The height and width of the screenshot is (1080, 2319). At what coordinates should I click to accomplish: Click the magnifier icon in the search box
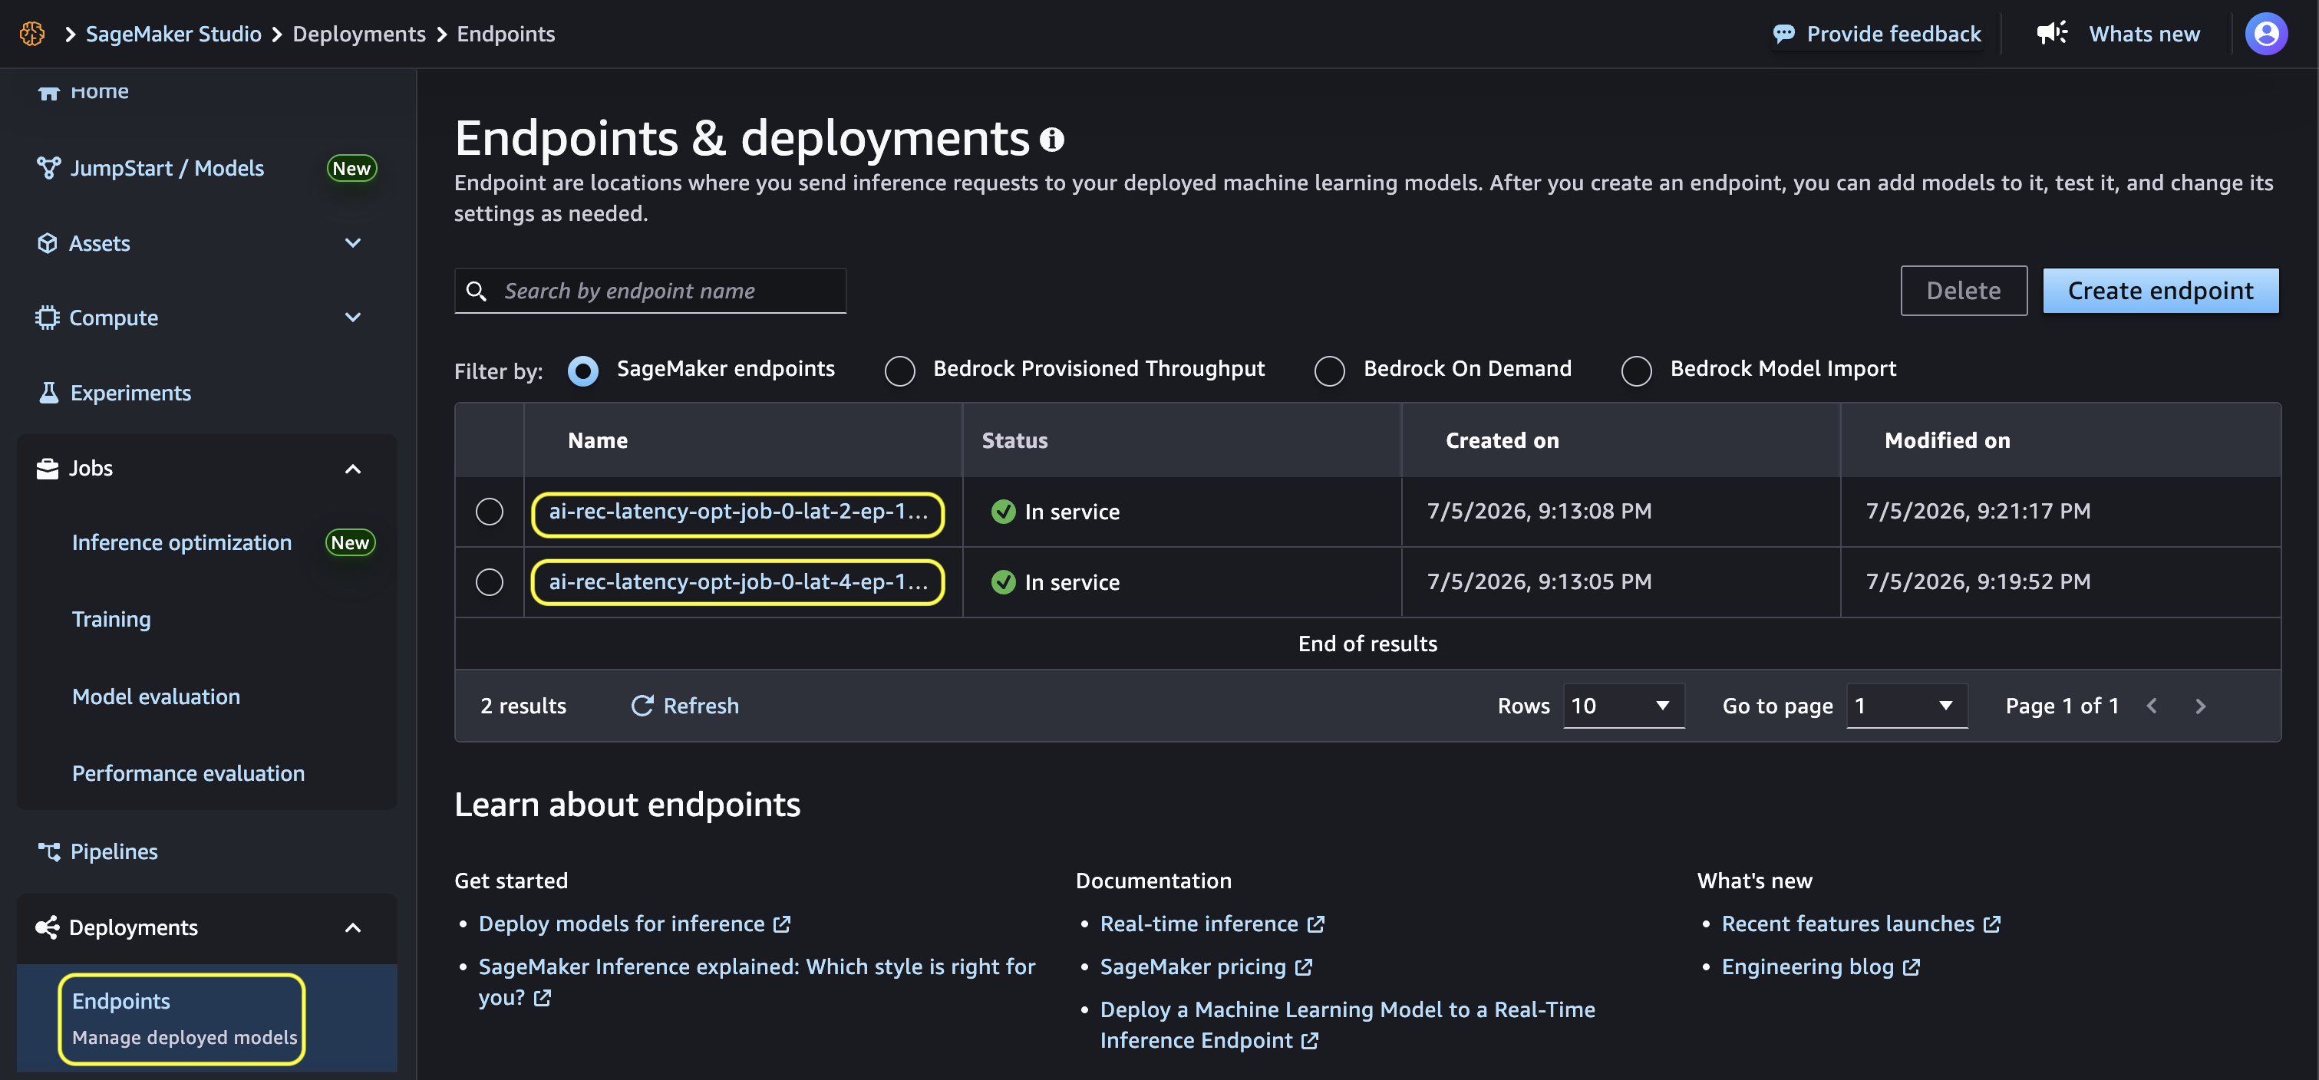477,291
